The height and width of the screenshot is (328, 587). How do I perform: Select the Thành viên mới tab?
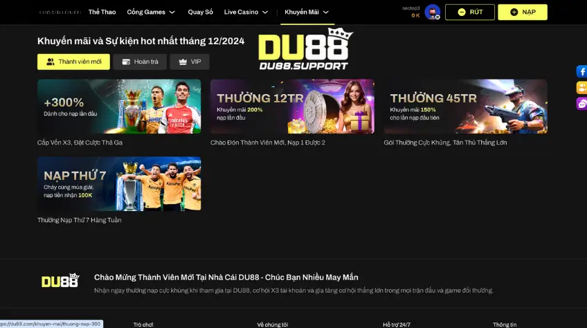[x=74, y=62]
